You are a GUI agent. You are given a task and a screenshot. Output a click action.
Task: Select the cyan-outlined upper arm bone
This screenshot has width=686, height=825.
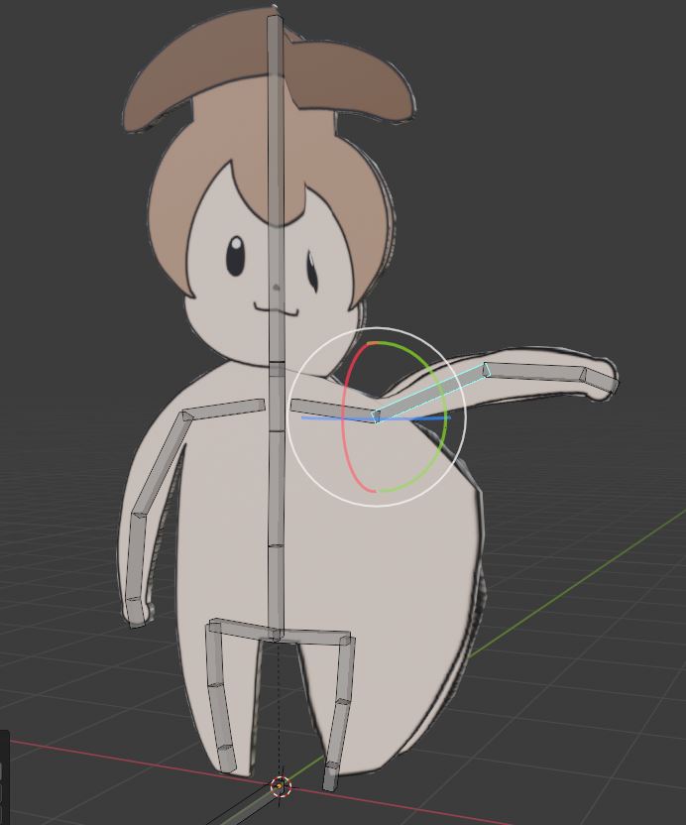(431, 392)
